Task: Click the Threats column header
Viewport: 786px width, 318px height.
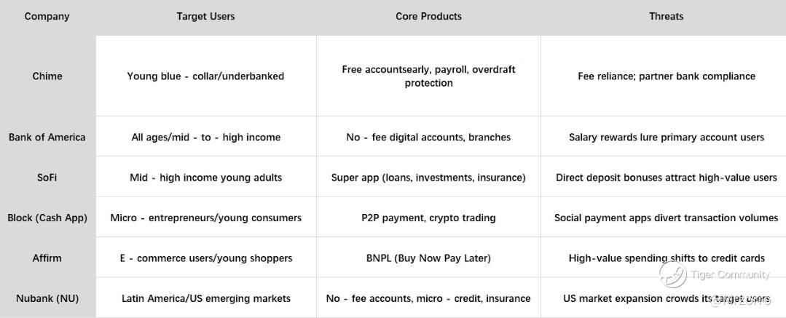Action: [667, 17]
